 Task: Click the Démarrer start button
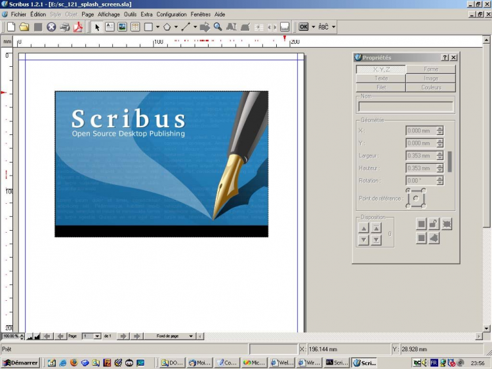pos(21,362)
